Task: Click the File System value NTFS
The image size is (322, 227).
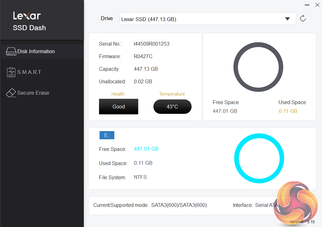Action: [140, 177]
